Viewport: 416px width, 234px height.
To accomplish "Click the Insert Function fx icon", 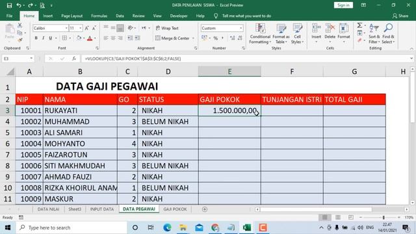I will [x=74, y=58].
